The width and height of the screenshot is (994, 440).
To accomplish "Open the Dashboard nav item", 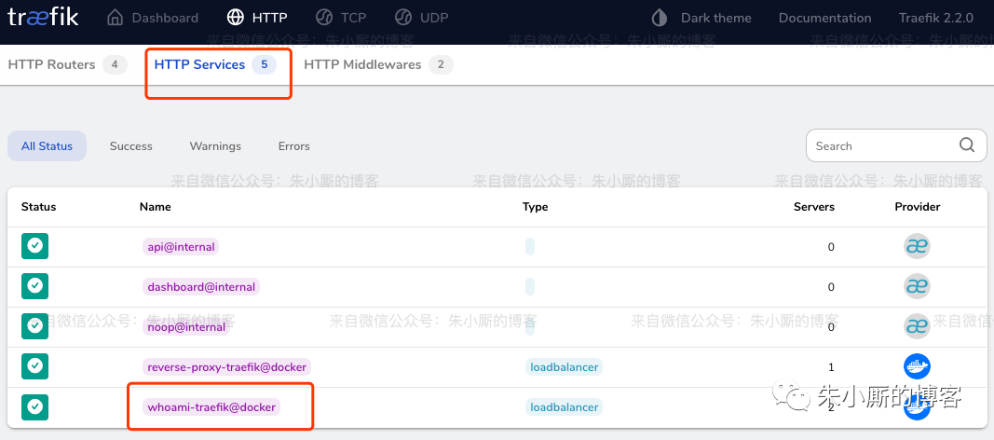I will [152, 18].
